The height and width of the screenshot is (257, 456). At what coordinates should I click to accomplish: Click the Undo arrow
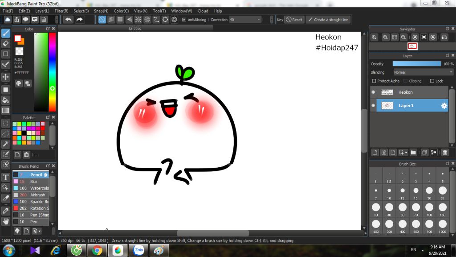[68, 20]
